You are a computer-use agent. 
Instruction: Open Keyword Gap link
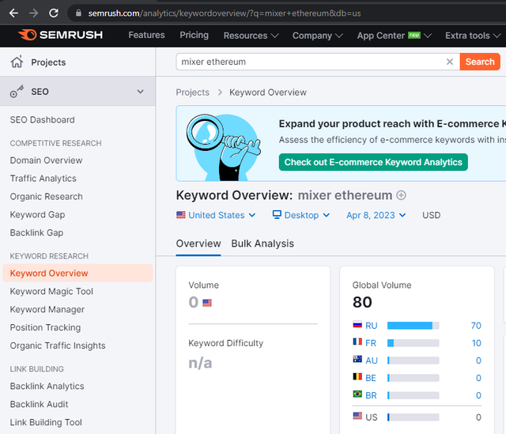click(37, 214)
